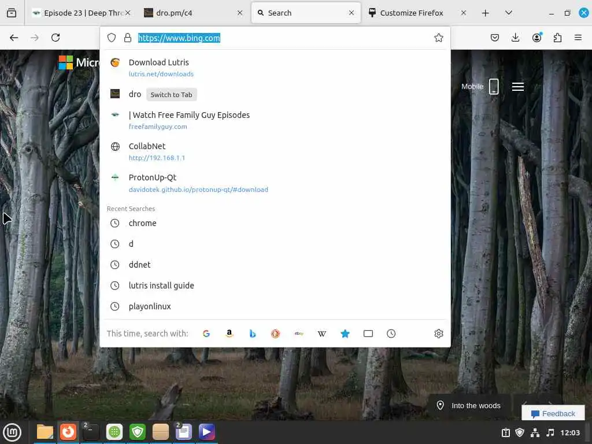Search history with the clock shortcut

pyautogui.click(x=391, y=334)
